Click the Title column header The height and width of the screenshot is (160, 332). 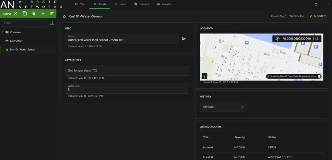tap(206, 137)
